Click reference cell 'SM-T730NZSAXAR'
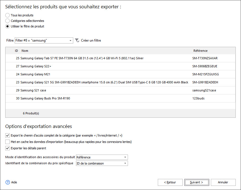Screen dimensions: 241x190 205,58
